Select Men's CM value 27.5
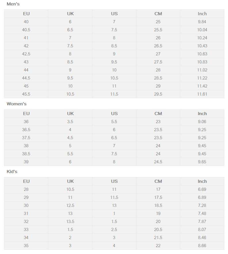Viewport: 228px width, 254px height. coord(158,62)
